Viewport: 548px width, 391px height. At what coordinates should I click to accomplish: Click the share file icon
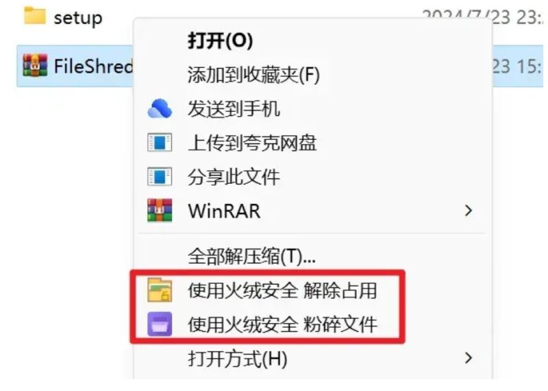click(x=160, y=176)
